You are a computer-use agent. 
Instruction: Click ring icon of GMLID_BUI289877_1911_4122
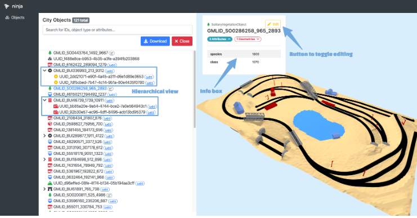(x=50, y=136)
